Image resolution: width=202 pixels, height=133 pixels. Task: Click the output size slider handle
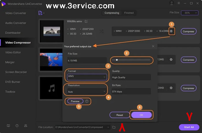coord(117,60)
